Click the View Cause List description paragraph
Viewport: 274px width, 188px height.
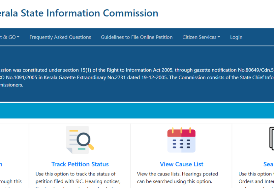(x=177, y=178)
